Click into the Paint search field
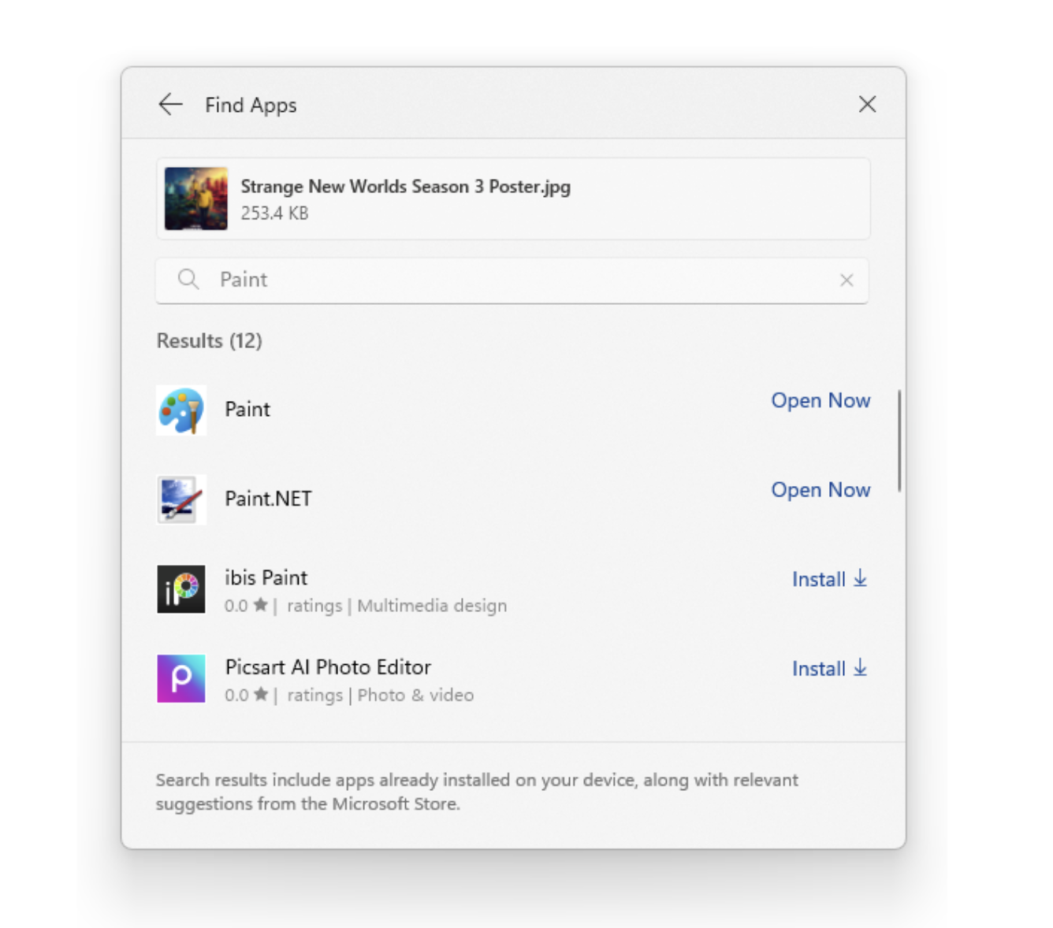Screen dimensions: 1053x928 coord(512,280)
